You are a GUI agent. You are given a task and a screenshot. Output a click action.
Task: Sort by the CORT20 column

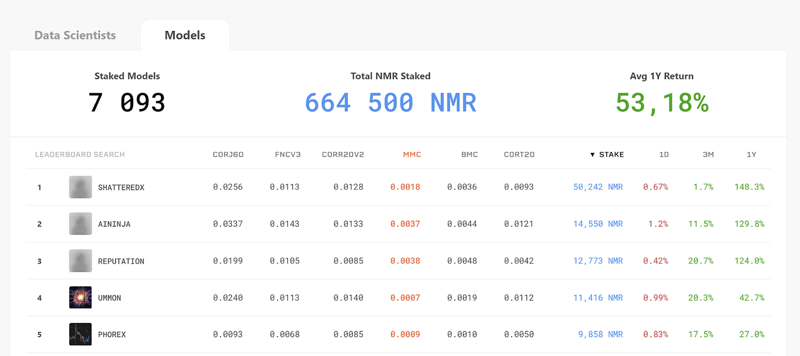(519, 154)
